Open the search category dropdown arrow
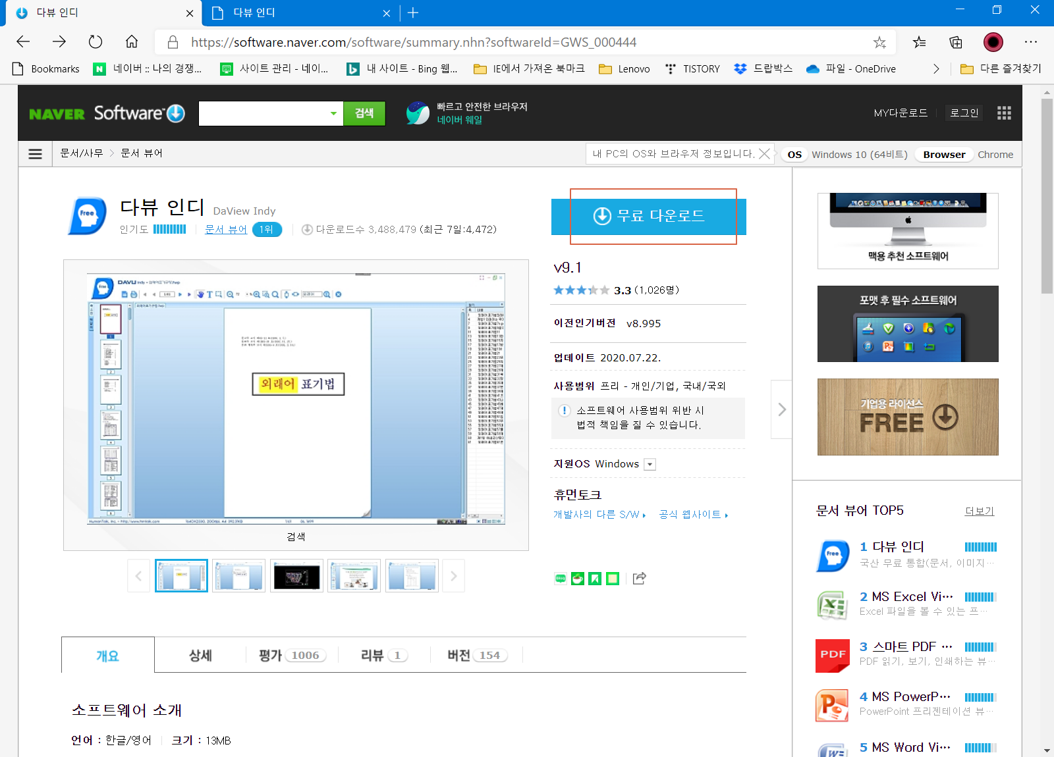Image resolution: width=1054 pixels, height=757 pixels. 333,113
